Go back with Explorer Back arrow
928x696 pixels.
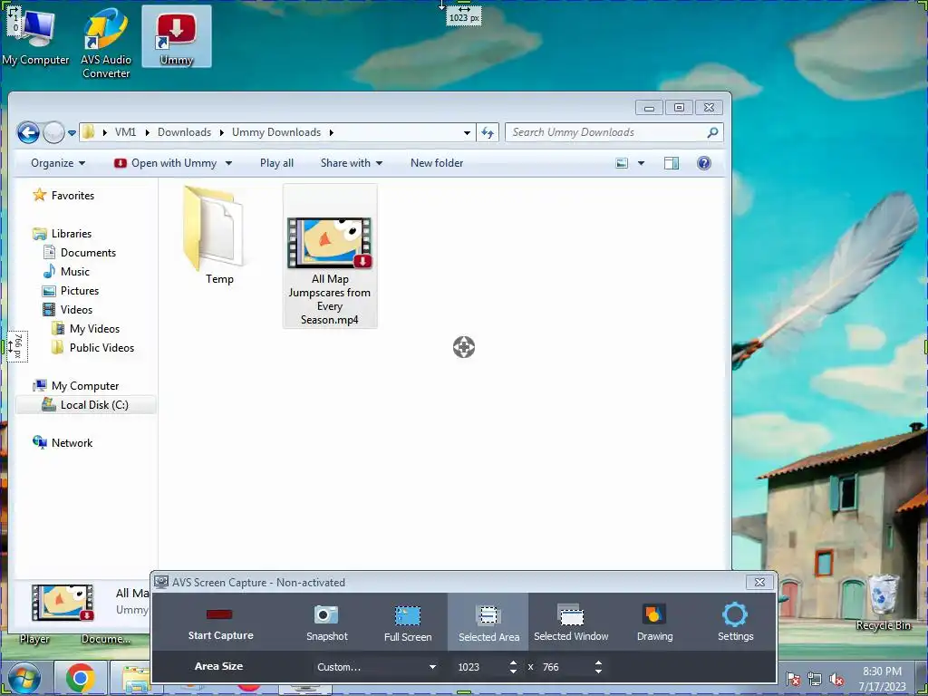point(28,132)
